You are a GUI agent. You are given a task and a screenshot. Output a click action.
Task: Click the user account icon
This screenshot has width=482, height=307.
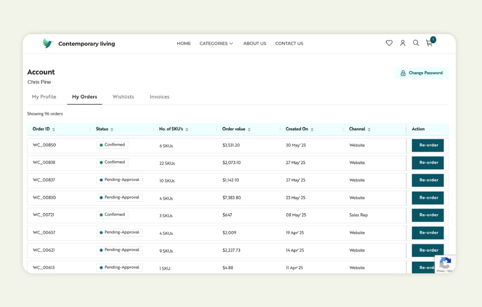click(402, 43)
